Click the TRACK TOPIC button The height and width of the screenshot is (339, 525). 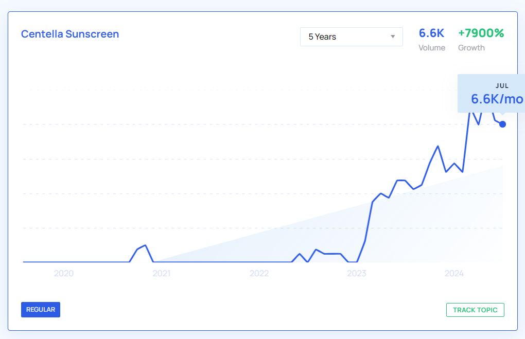(x=475, y=310)
